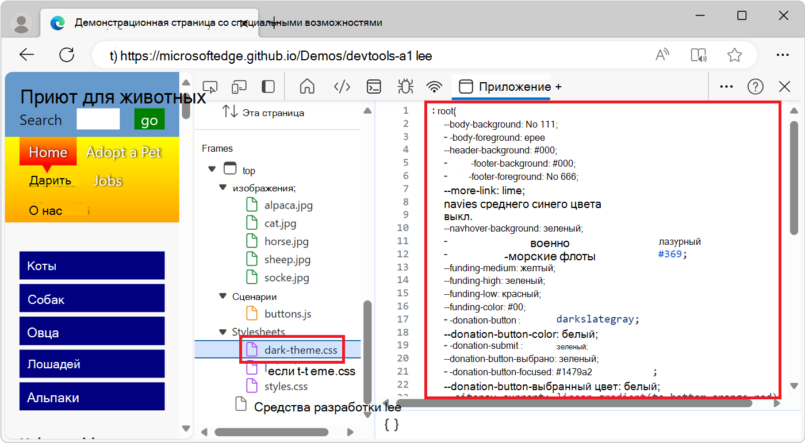Add page to favorites with star icon

[734, 55]
